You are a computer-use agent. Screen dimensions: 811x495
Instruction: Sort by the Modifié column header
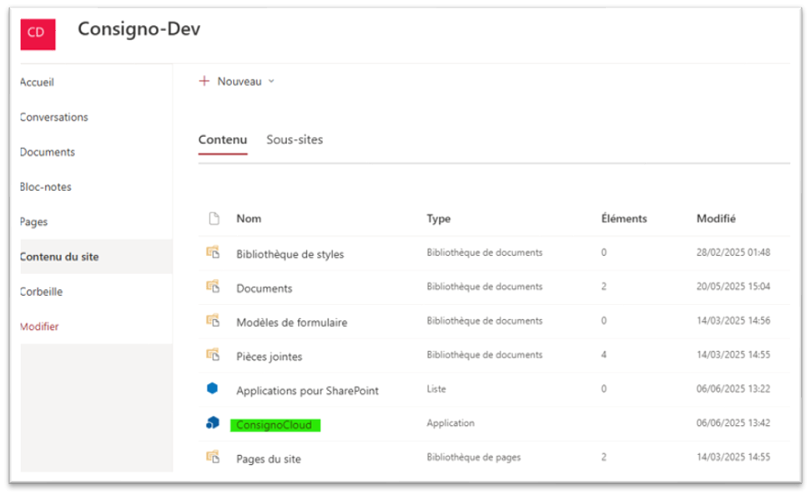click(716, 218)
